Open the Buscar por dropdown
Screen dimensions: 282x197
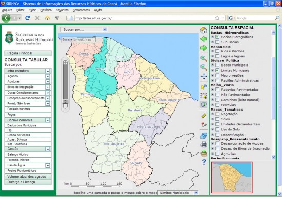pos(84,29)
